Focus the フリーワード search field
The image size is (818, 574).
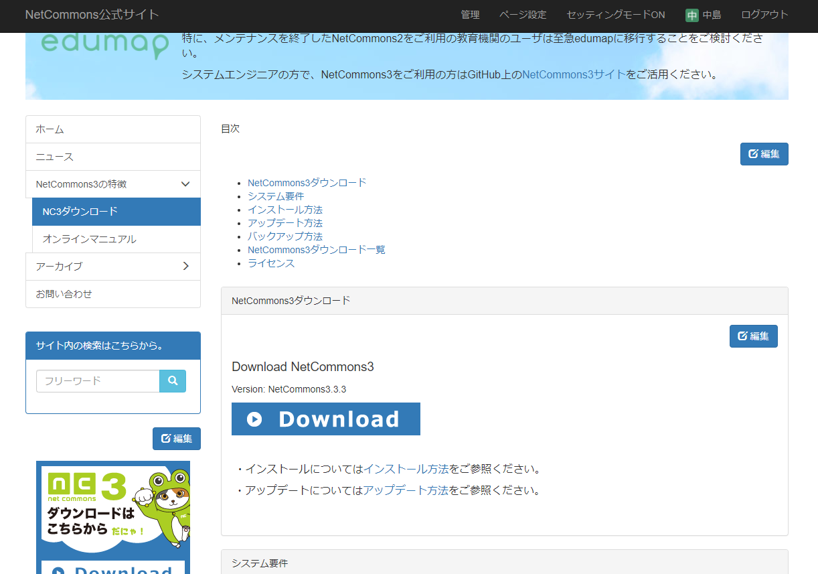[98, 381]
